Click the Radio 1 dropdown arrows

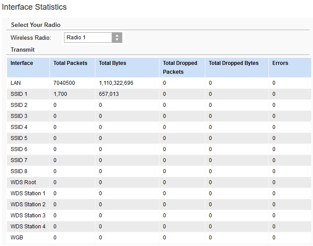pos(117,38)
